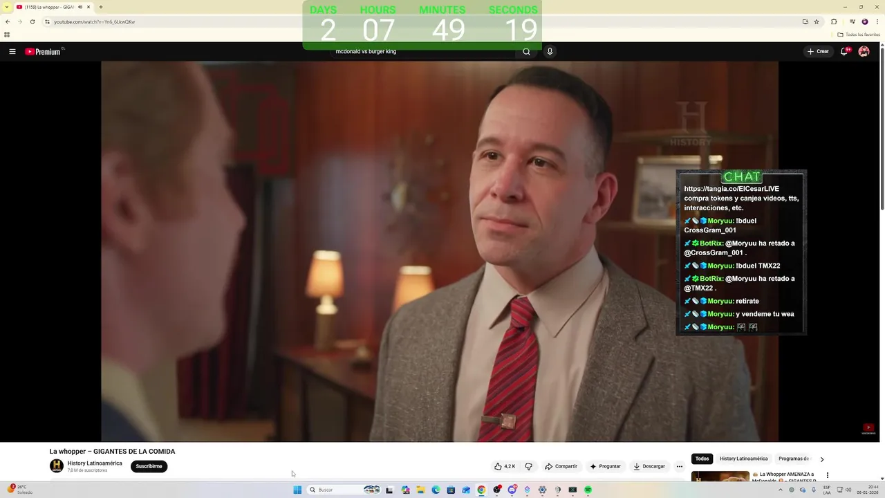The width and height of the screenshot is (885, 498).
Task: Open History Latinoamérica channel avatar
Action: (x=57, y=466)
